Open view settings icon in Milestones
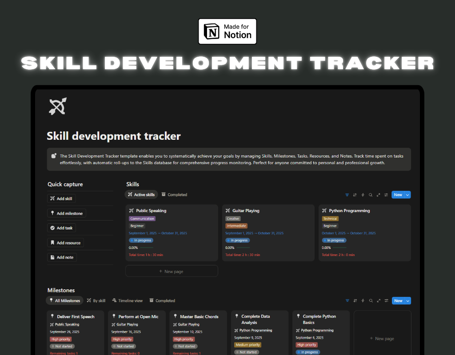Screen dimensions: 455x355 (387, 301)
